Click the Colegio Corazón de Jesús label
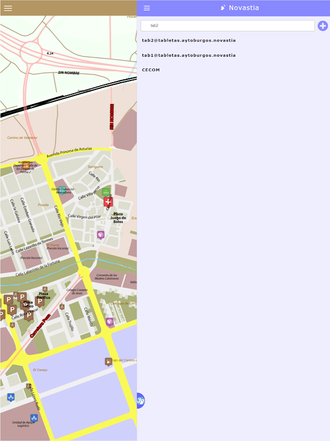The image size is (330, 441). tap(77, 292)
